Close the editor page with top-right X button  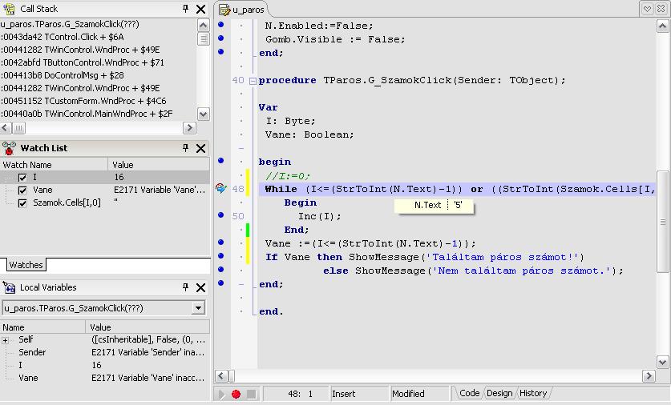(x=661, y=9)
